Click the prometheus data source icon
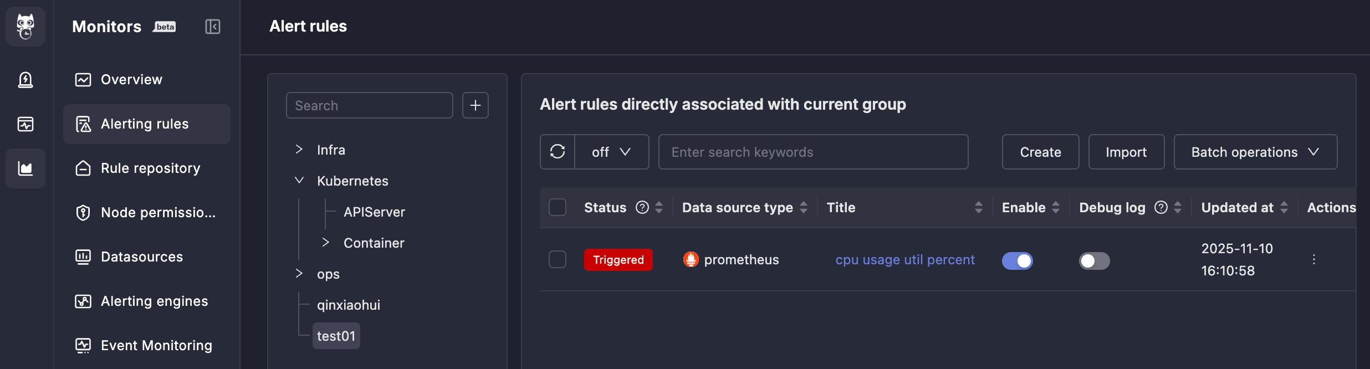This screenshot has width=1370, height=369. (x=690, y=259)
